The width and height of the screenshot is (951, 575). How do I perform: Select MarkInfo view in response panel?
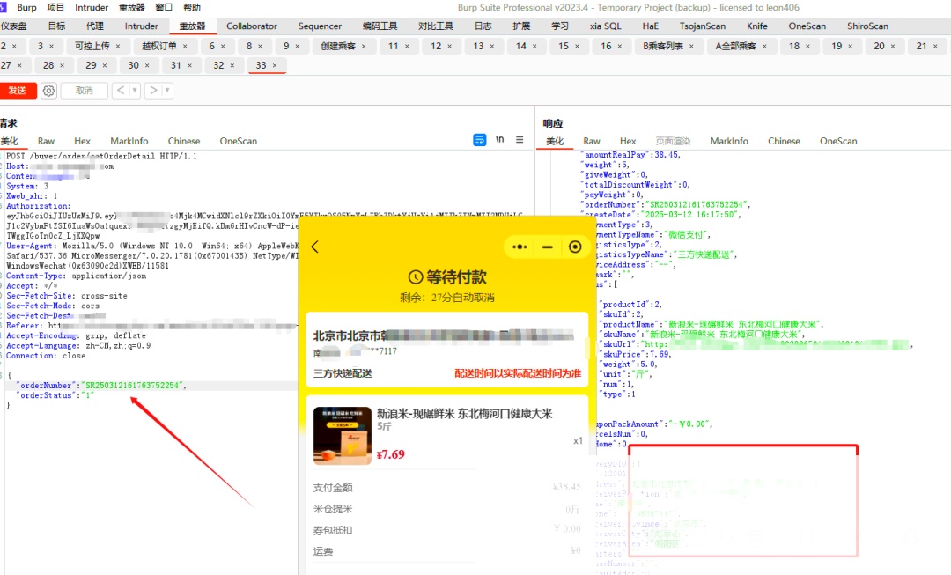(x=729, y=141)
